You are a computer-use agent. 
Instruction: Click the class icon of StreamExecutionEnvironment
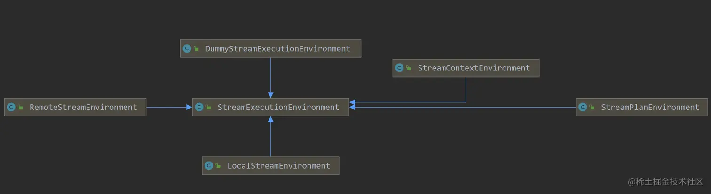click(199, 107)
